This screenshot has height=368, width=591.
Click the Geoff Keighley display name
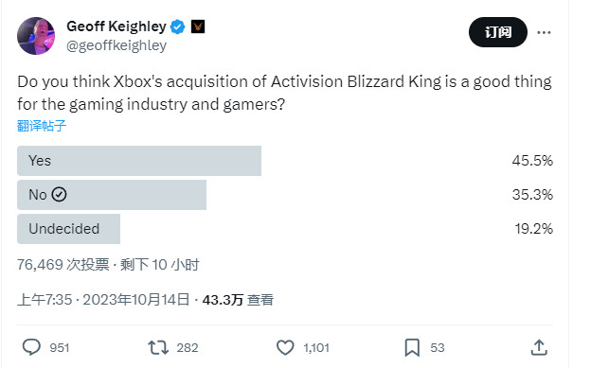116,26
